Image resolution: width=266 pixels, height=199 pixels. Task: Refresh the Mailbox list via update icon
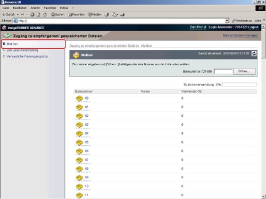tap(254, 54)
